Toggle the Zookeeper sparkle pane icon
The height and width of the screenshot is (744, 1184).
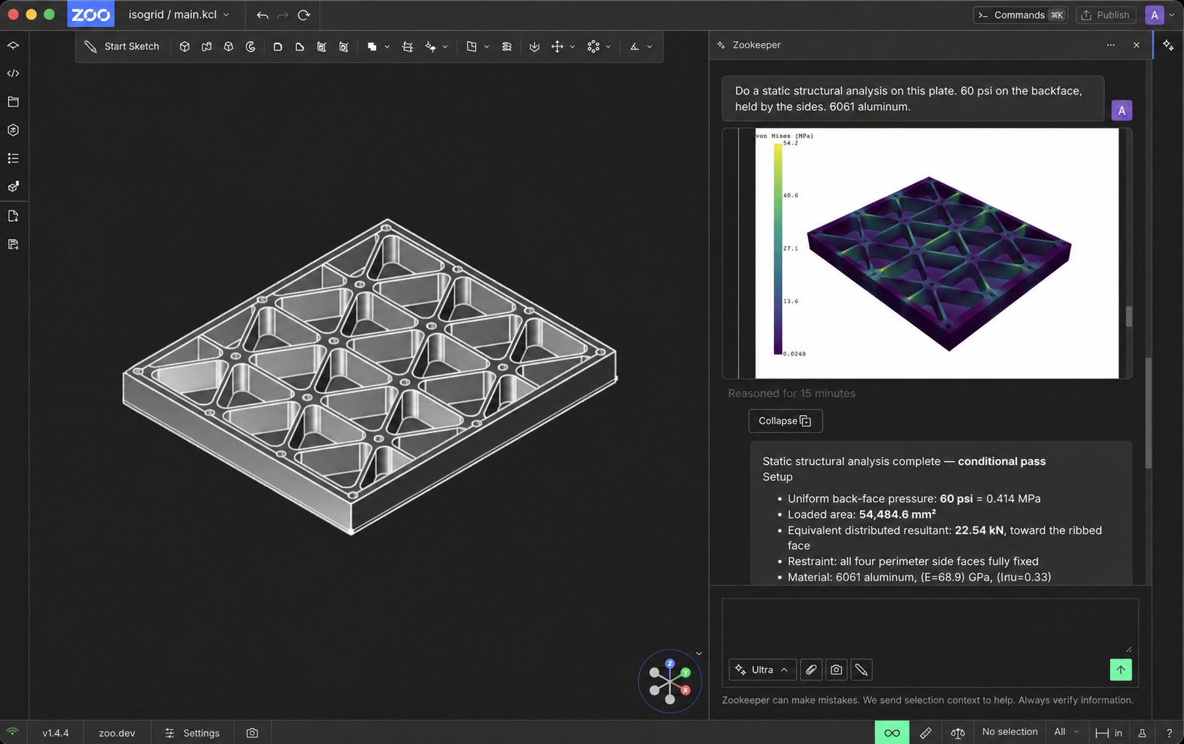(1168, 46)
